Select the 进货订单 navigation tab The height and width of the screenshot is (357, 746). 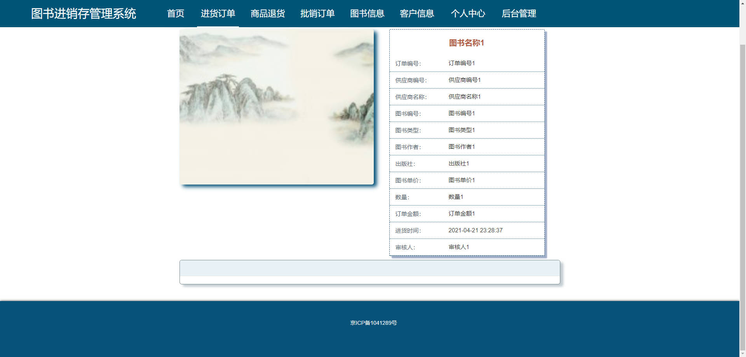coord(218,14)
